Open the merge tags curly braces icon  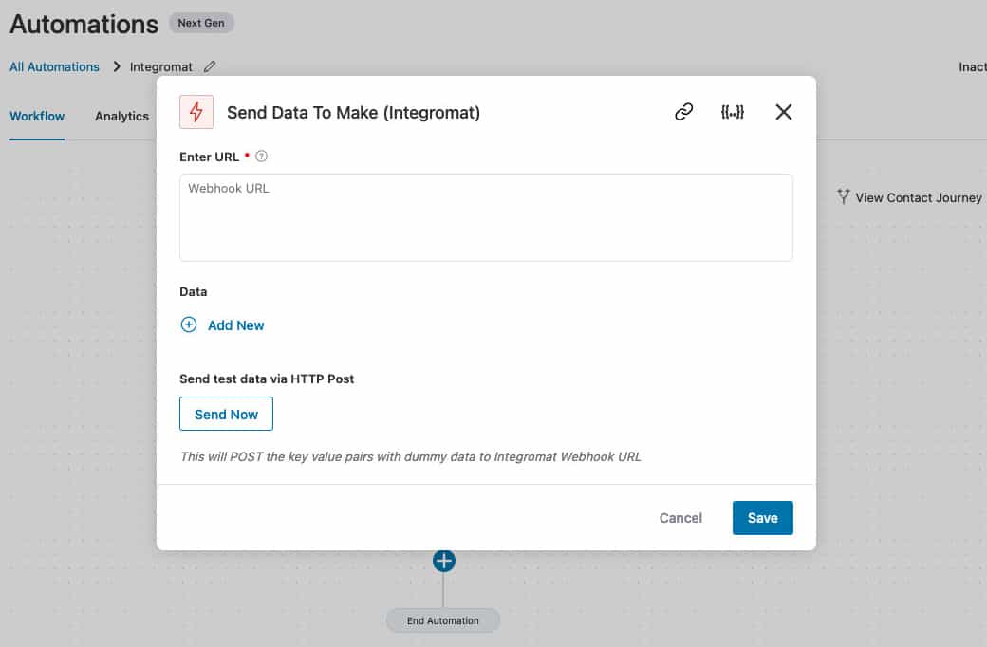[x=732, y=112]
